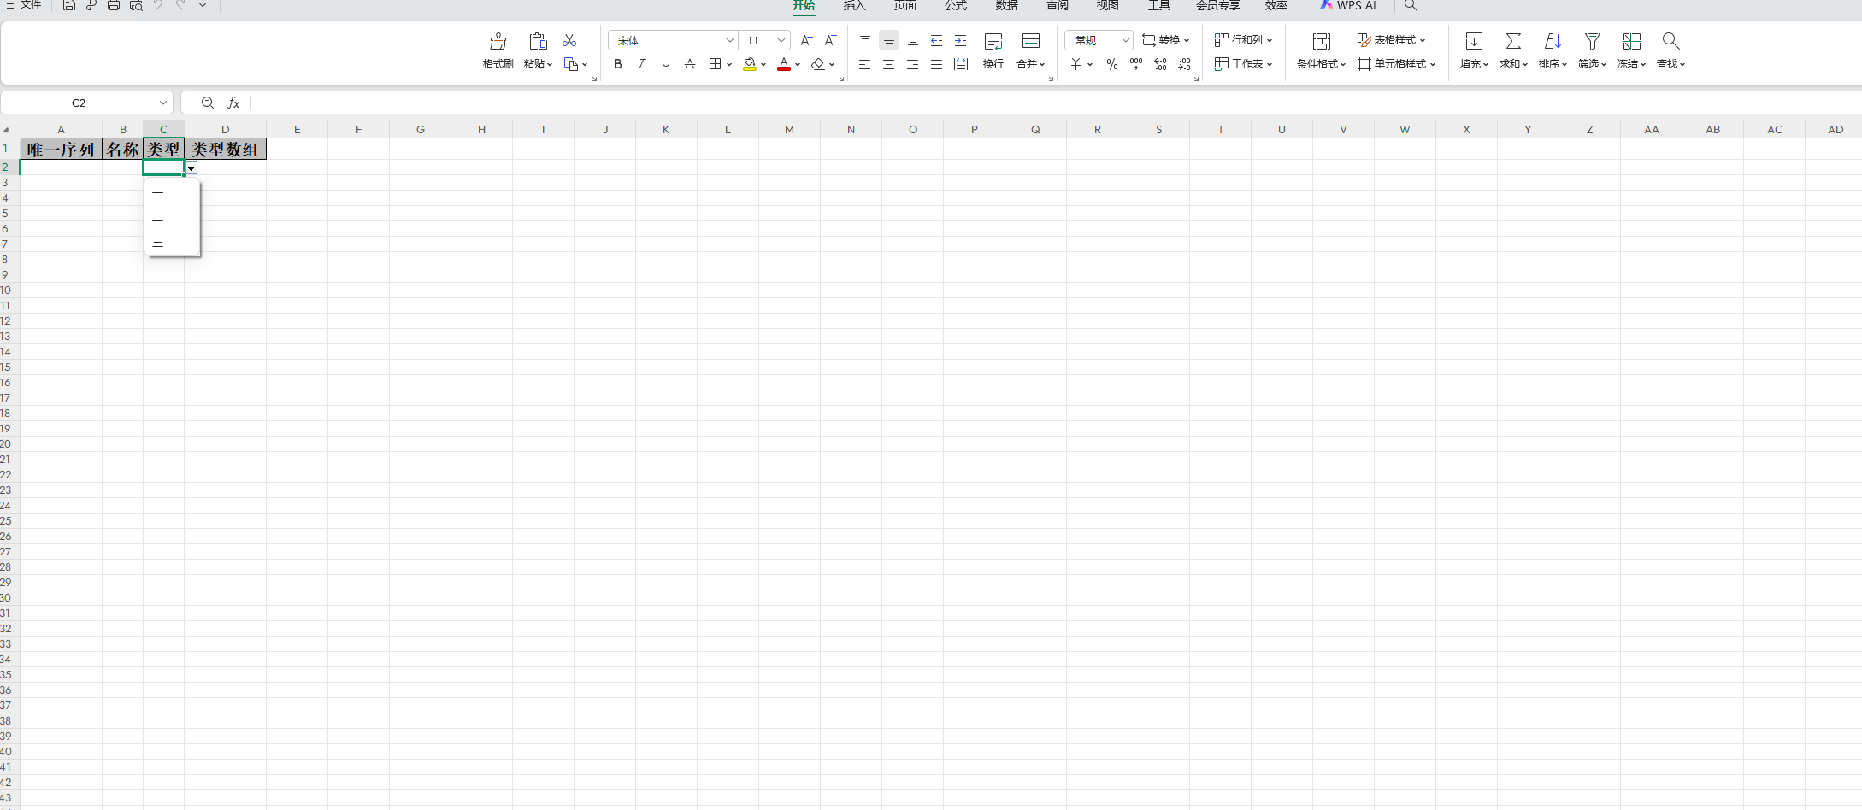Click the Fill (填充) icon

pyautogui.click(x=1474, y=41)
